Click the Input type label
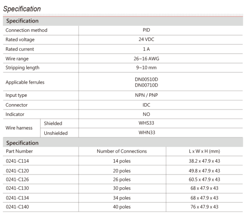The image size is (244, 218). (x=16, y=95)
